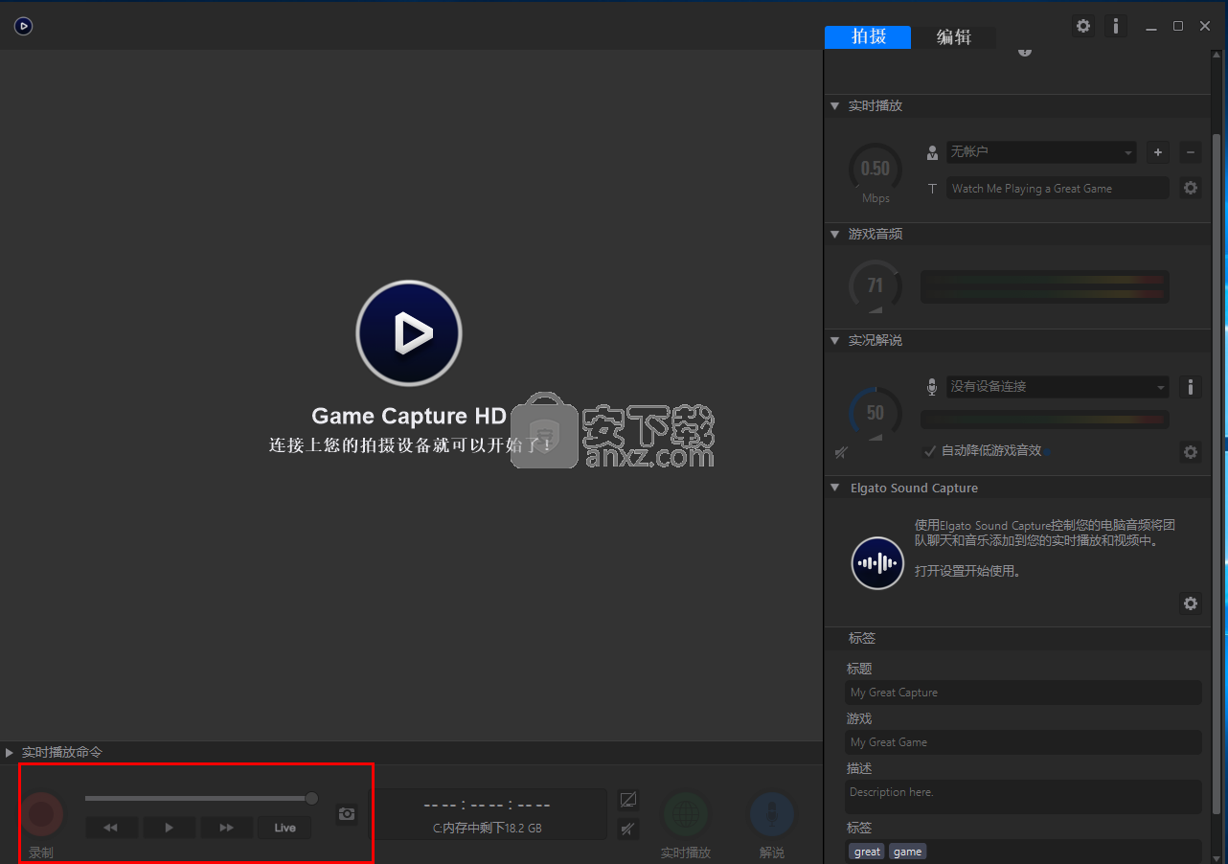1228x864 pixels.
Task: Click the game audio level meter
Action: pos(1045,287)
